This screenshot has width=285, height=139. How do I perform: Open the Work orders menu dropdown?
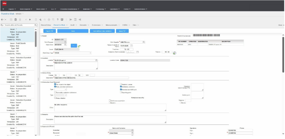[41, 9]
